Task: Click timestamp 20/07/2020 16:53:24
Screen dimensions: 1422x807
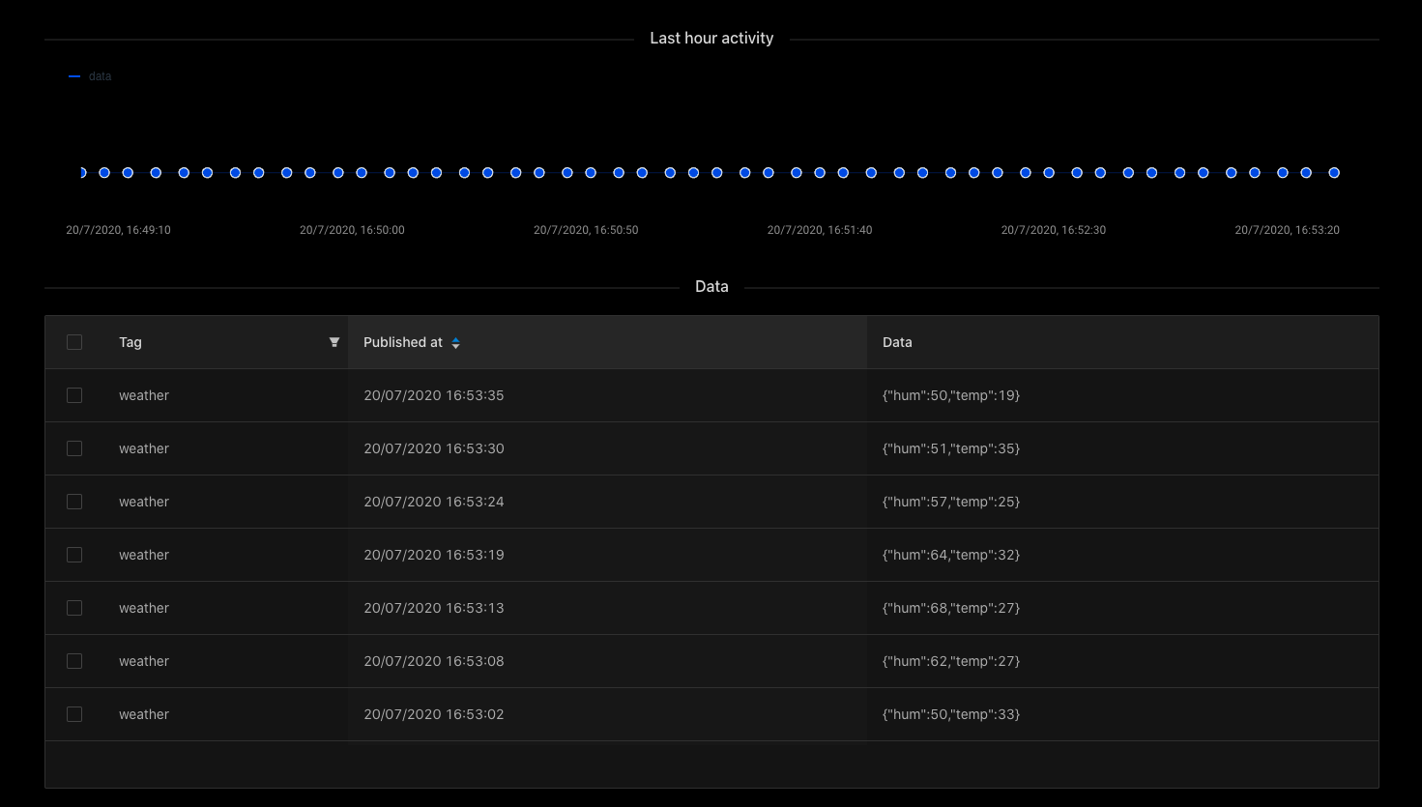Action: (x=433, y=502)
